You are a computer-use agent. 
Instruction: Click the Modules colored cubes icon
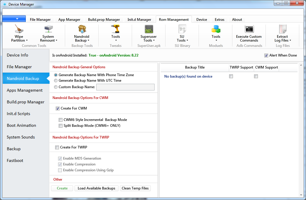click(x=216, y=29)
